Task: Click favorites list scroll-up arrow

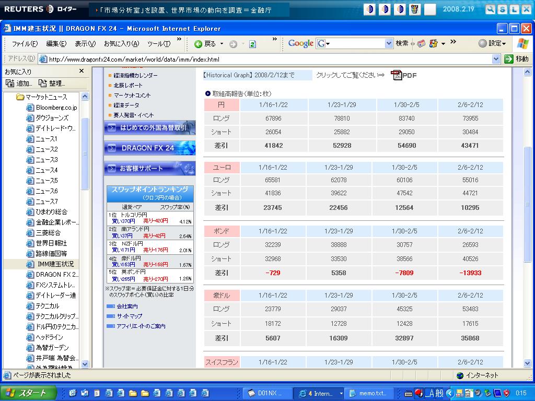Action: point(85,97)
